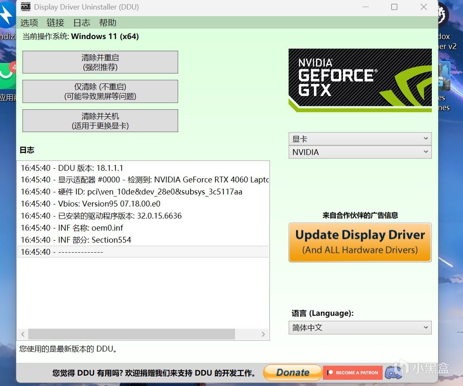Click the Become a Patron button
Image resolution: width=463 pixels, height=386 pixels.
point(353,373)
